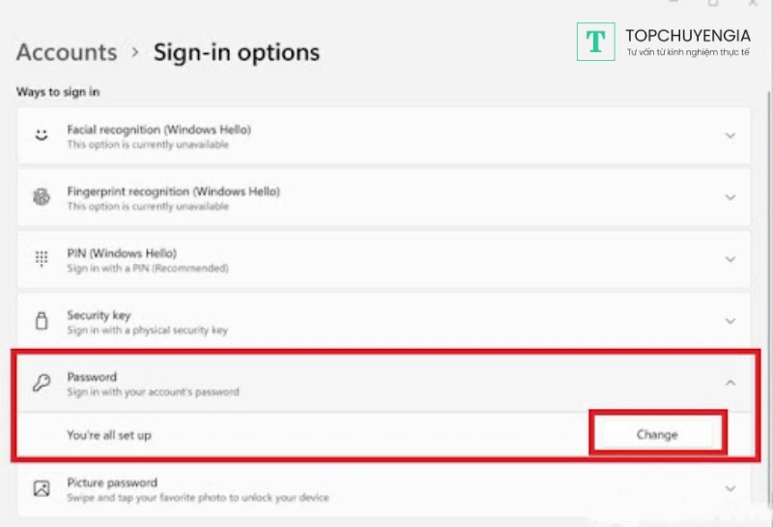773x527 pixels.
Task: Go back to Accounts breadcrumb
Action: point(67,52)
